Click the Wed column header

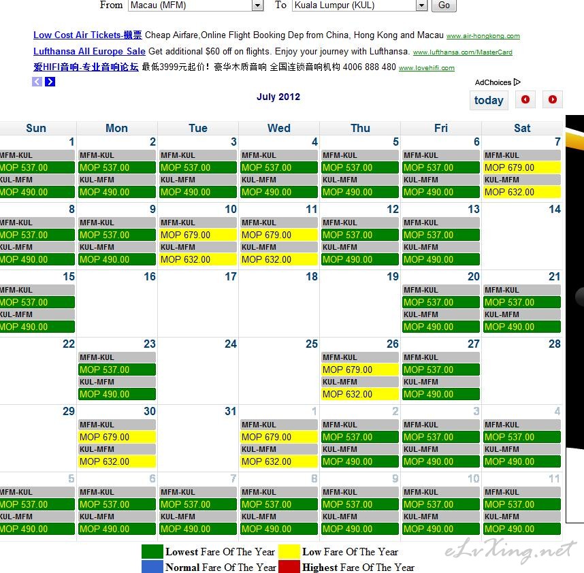click(x=279, y=128)
